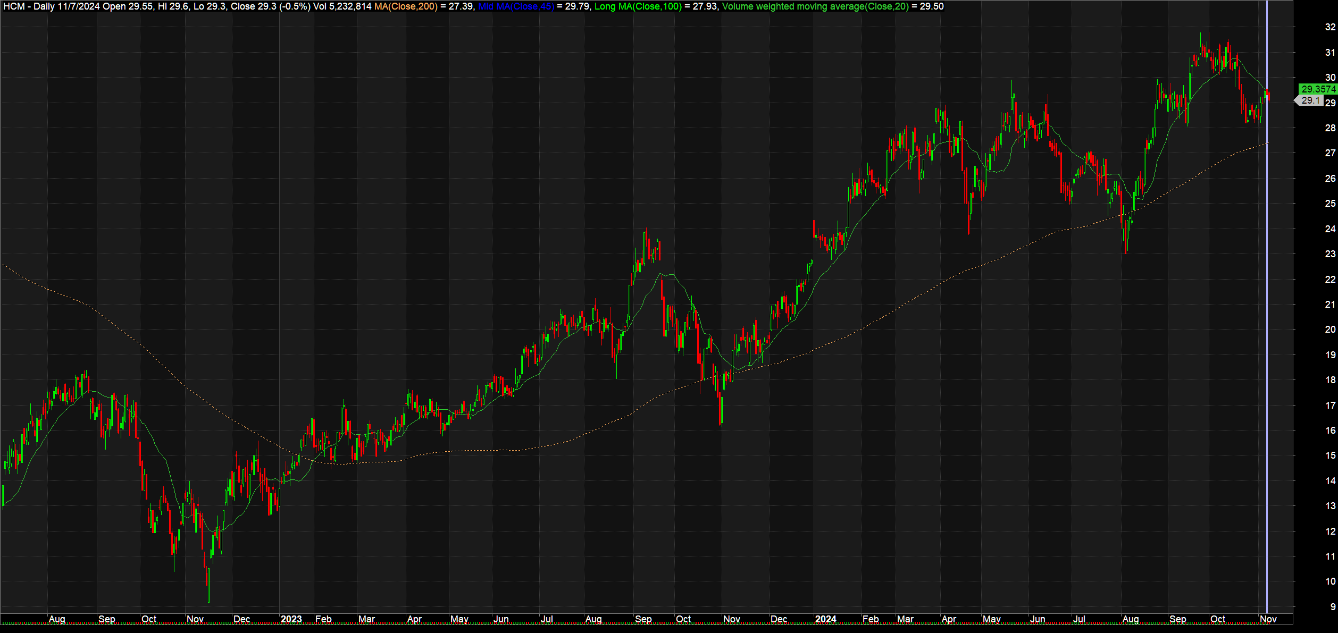Click the blue Mid MA(Close,45) label
This screenshot has height=633, width=1338.
coord(516,6)
